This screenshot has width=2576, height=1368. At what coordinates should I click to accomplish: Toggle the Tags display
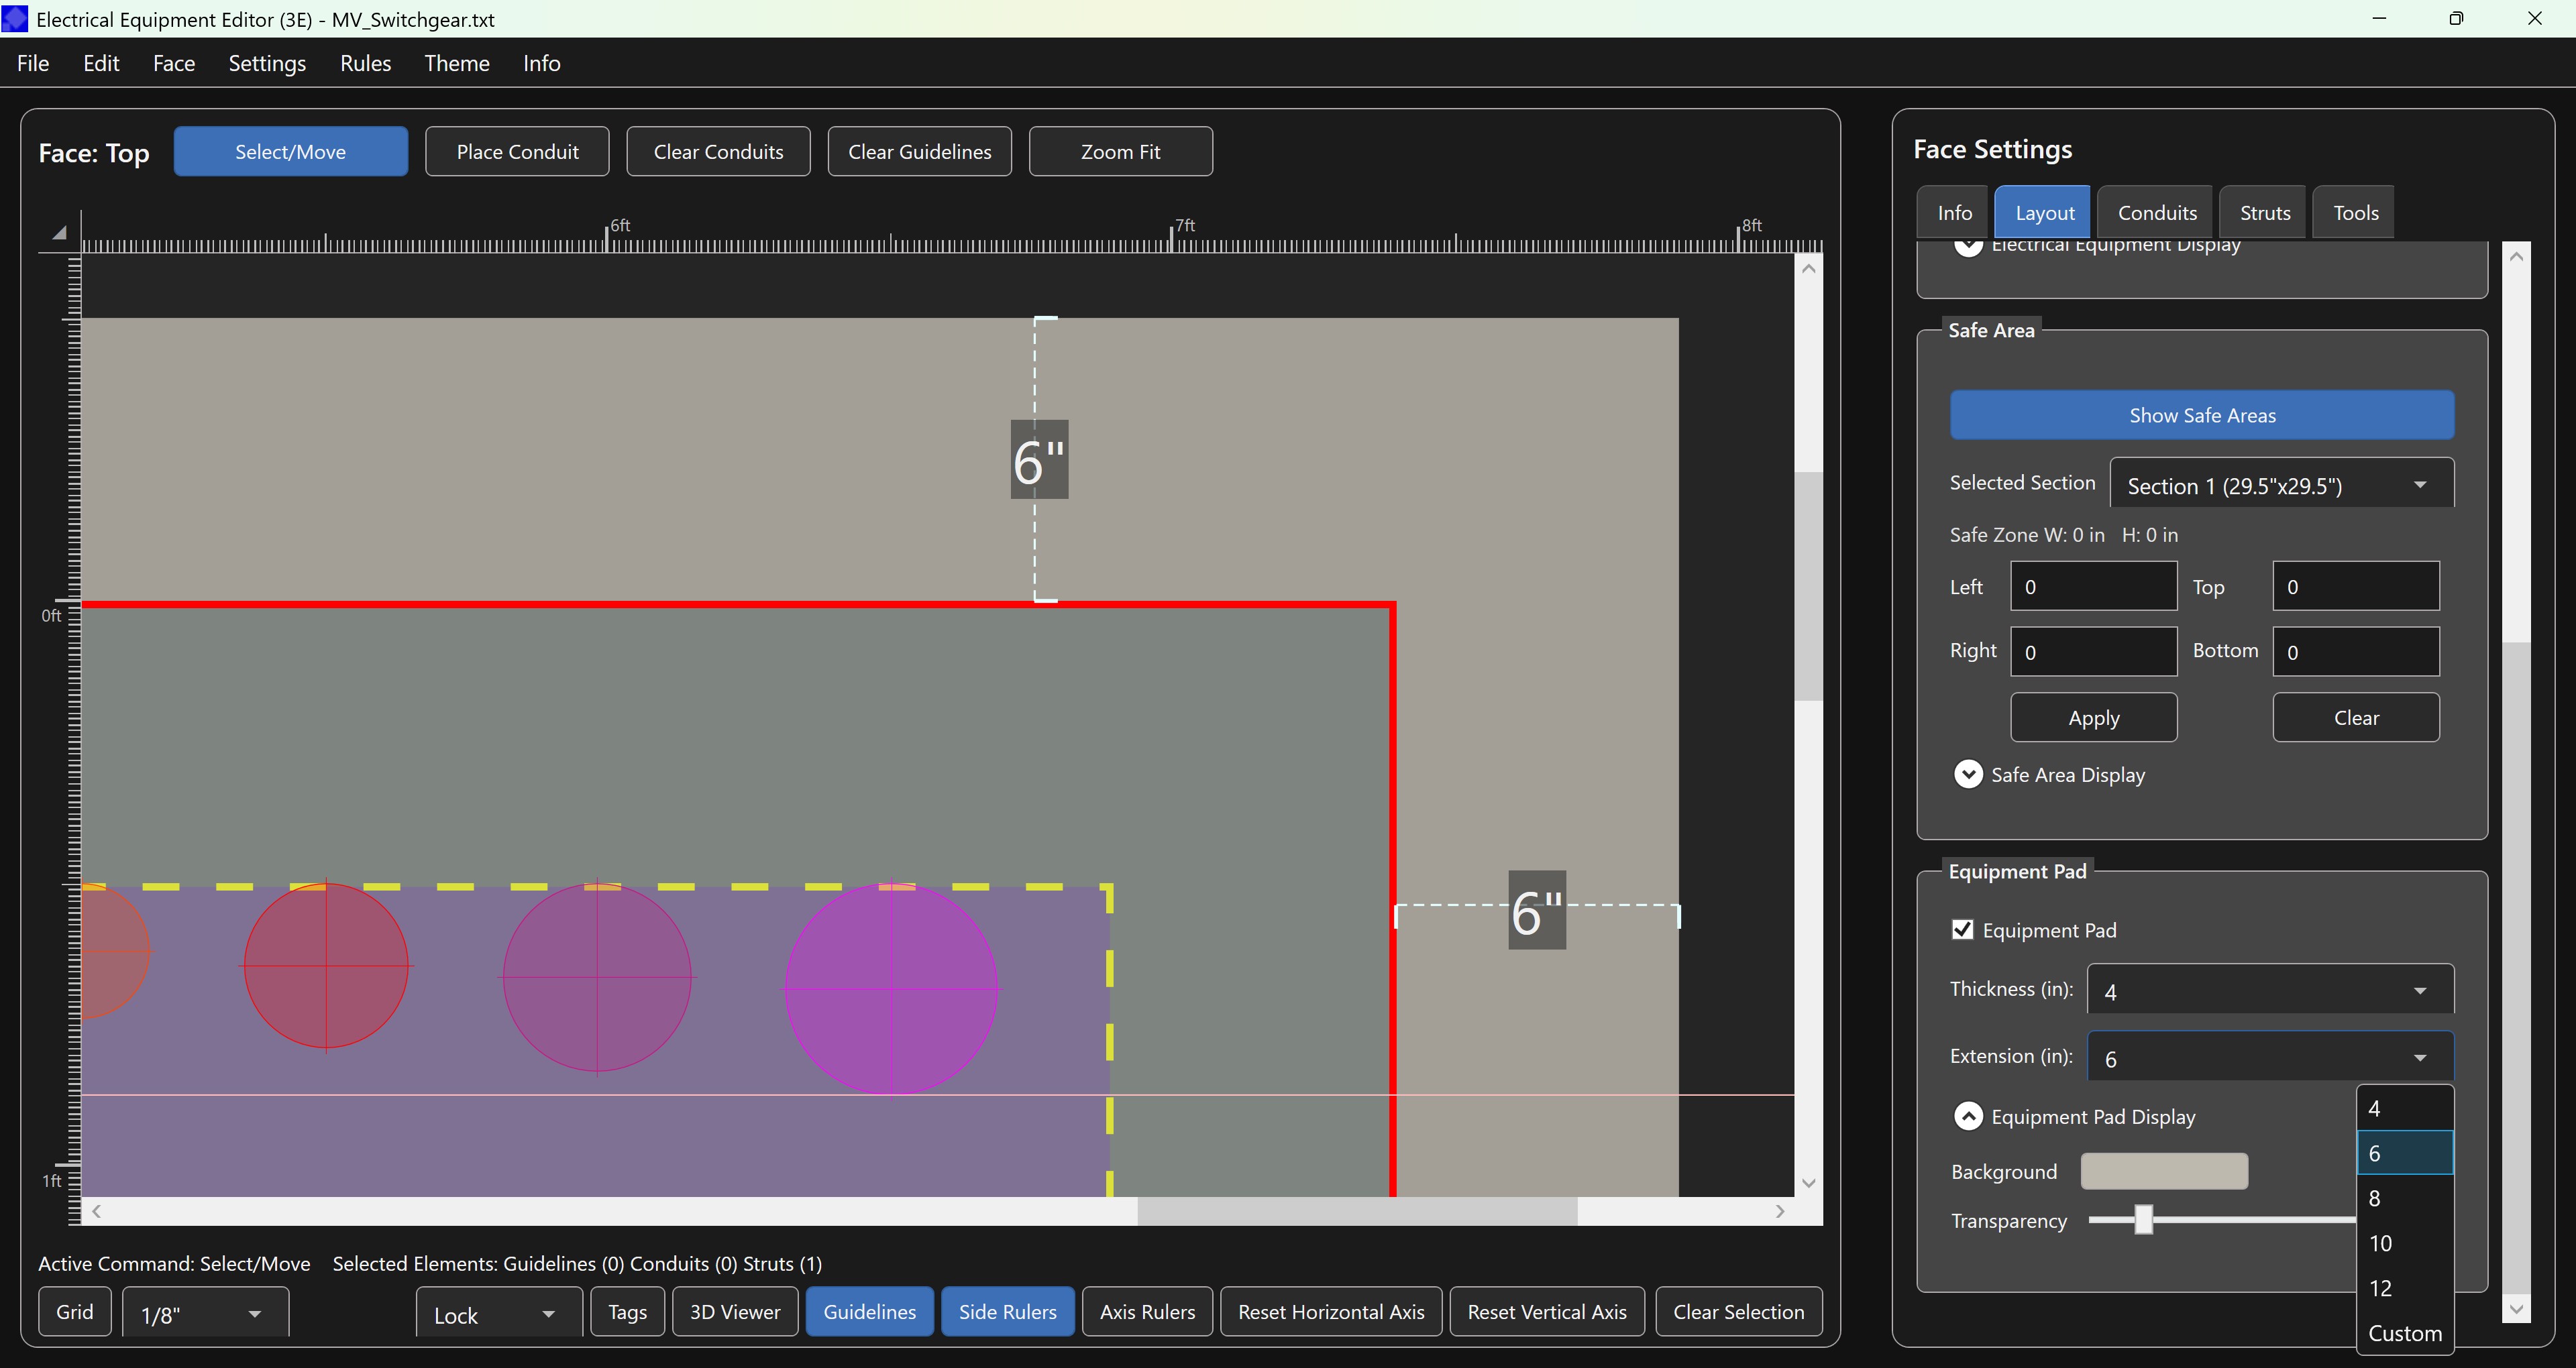pyautogui.click(x=626, y=1311)
